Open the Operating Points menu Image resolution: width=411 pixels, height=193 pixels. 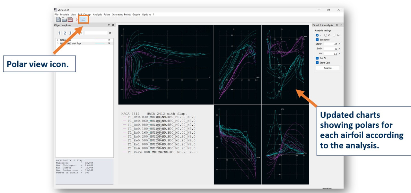pyautogui.click(x=121, y=14)
